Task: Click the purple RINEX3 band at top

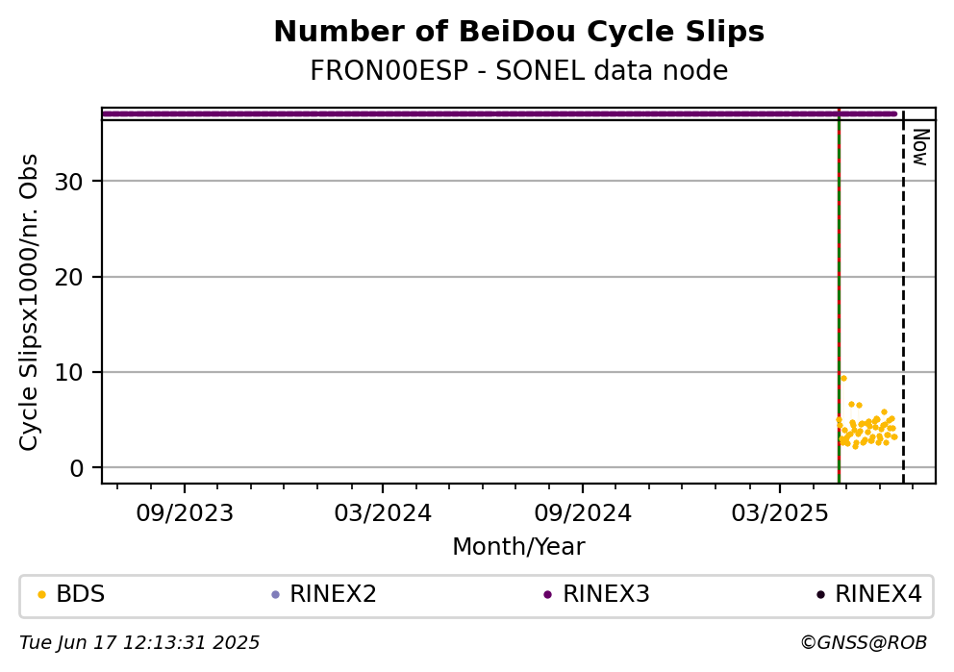Action: (x=499, y=113)
